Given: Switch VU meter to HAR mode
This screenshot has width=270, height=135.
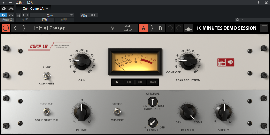Looking at the screenshot, I should [x=153, y=82].
